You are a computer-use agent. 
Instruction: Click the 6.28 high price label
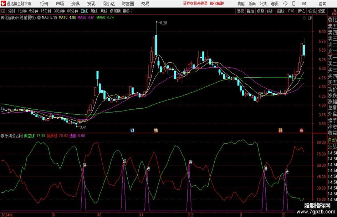(x=164, y=23)
